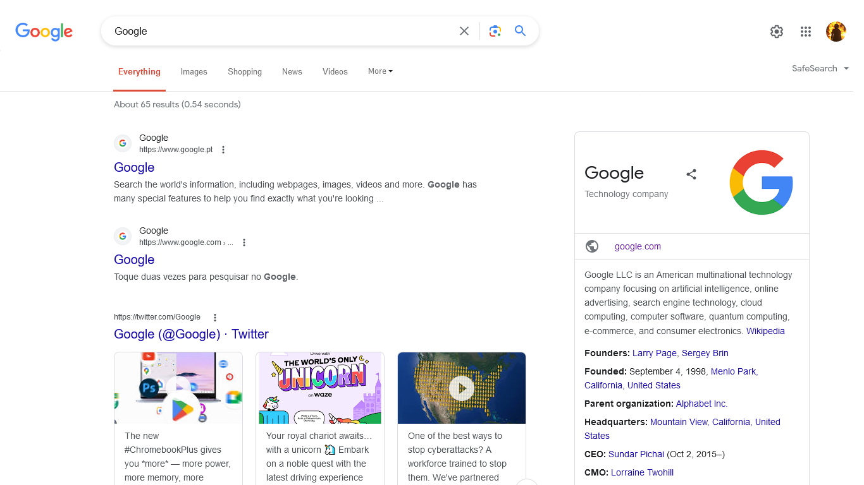
Task: Select the Everything tab
Action: [139, 72]
